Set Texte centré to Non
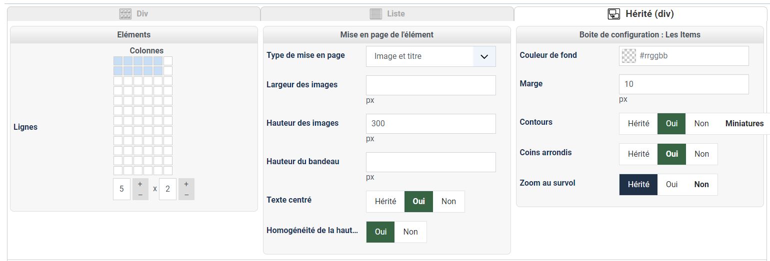770x261 pixels. pyautogui.click(x=448, y=202)
